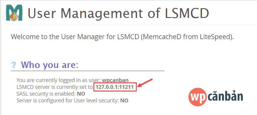Click the red arrow annotation
Viewport: 257px width, 115px height.
145,83
